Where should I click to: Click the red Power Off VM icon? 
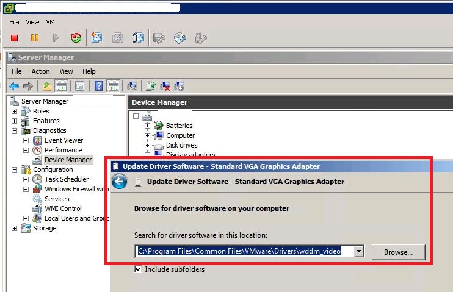pyautogui.click(x=15, y=38)
